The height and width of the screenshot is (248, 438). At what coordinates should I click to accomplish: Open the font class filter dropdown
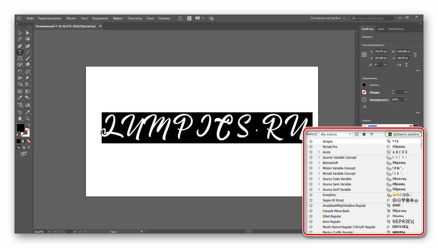coord(336,134)
